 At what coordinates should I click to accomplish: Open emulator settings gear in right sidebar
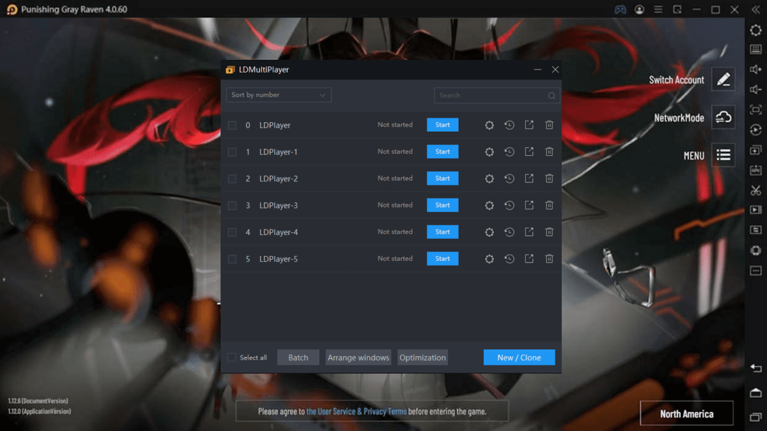click(x=755, y=30)
